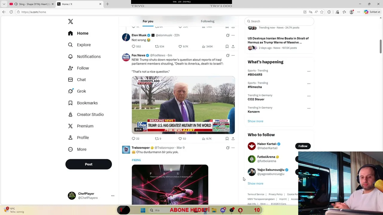Repost the Fox News post
383x215 pixels.
(x=158, y=139)
